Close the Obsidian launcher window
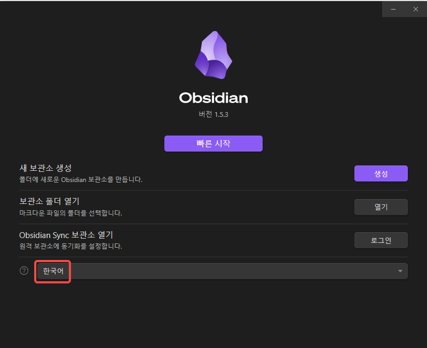427x348 pixels. 416,9
